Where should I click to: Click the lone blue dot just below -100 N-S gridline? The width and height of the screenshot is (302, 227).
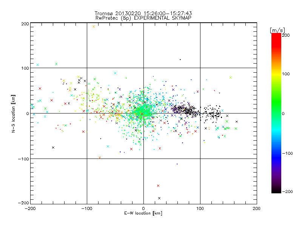[x=177, y=164]
